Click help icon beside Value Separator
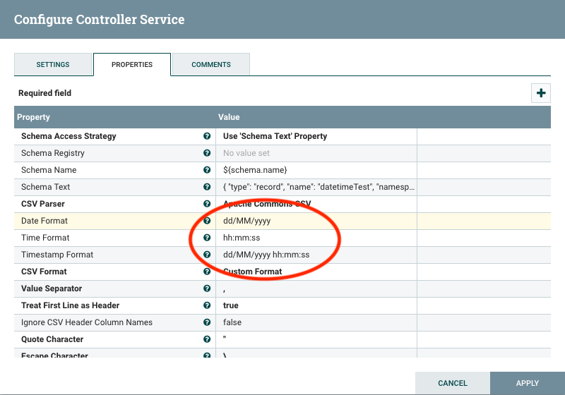The width and height of the screenshot is (565, 395). click(207, 288)
